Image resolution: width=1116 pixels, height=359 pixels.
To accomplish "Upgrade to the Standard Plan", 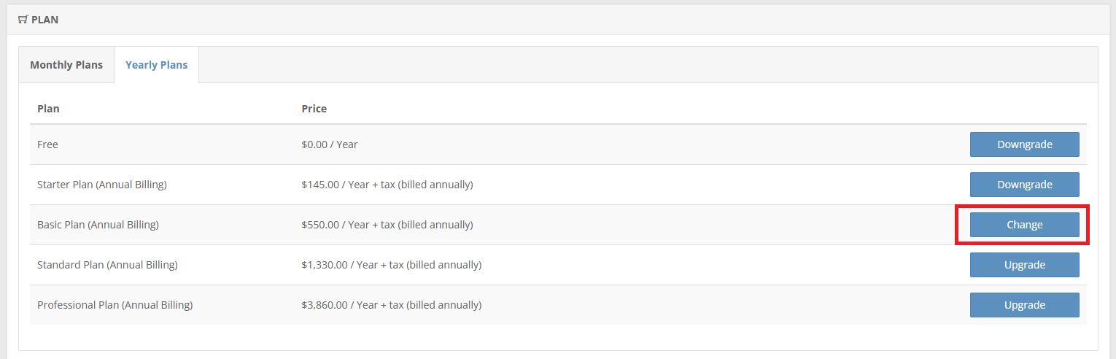I will pyautogui.click(x=1024, y=265).
